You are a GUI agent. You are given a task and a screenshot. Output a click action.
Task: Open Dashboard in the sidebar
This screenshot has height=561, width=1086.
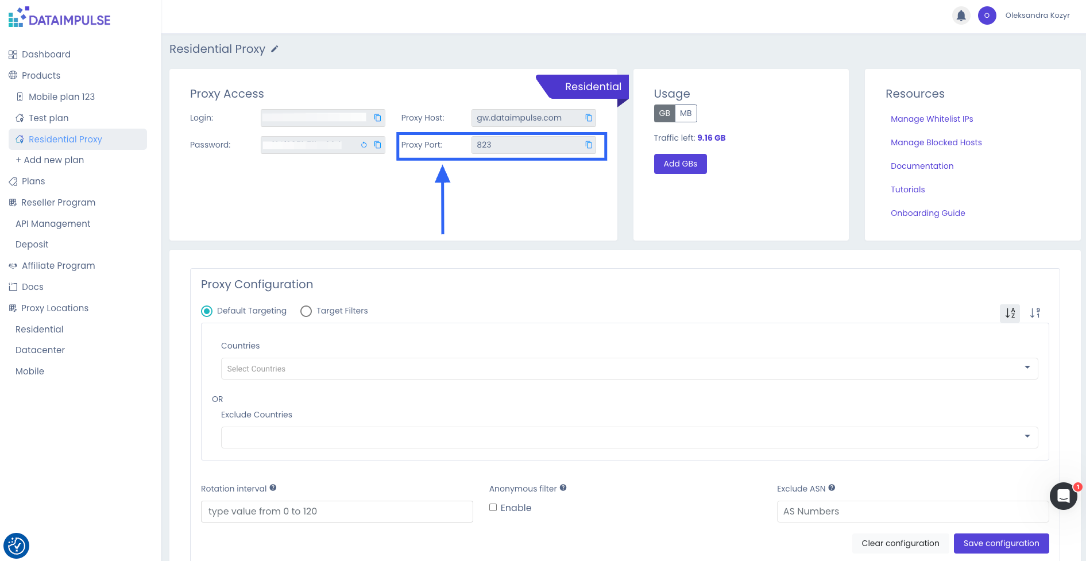pyautogui.click(x=46, y=55)
